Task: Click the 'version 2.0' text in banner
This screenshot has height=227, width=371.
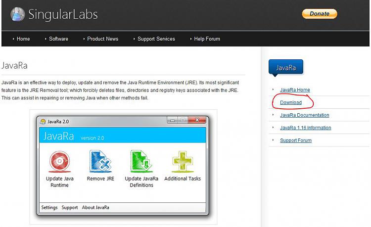Action: tap(93, 138)
